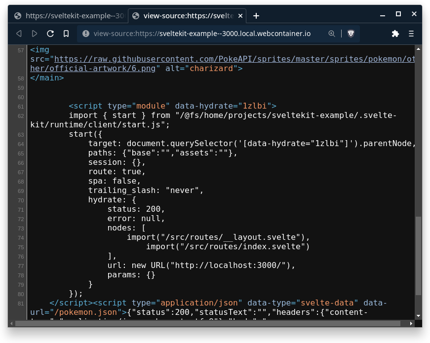Viewport: 430px width, 343px height.
Task: Open the zoom magnifier in address bar
Action: coord(332,34)
